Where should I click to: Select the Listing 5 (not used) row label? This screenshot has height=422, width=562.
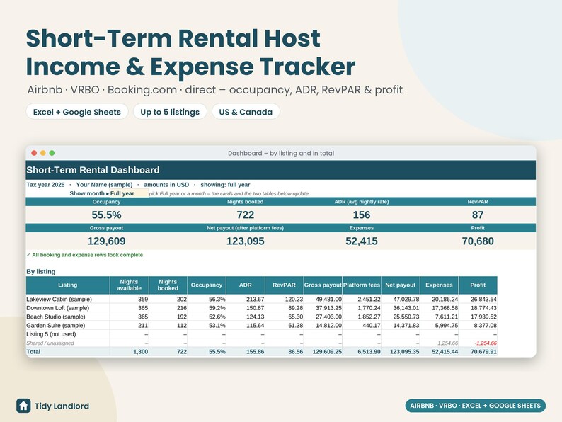click(x=51, y=334)
